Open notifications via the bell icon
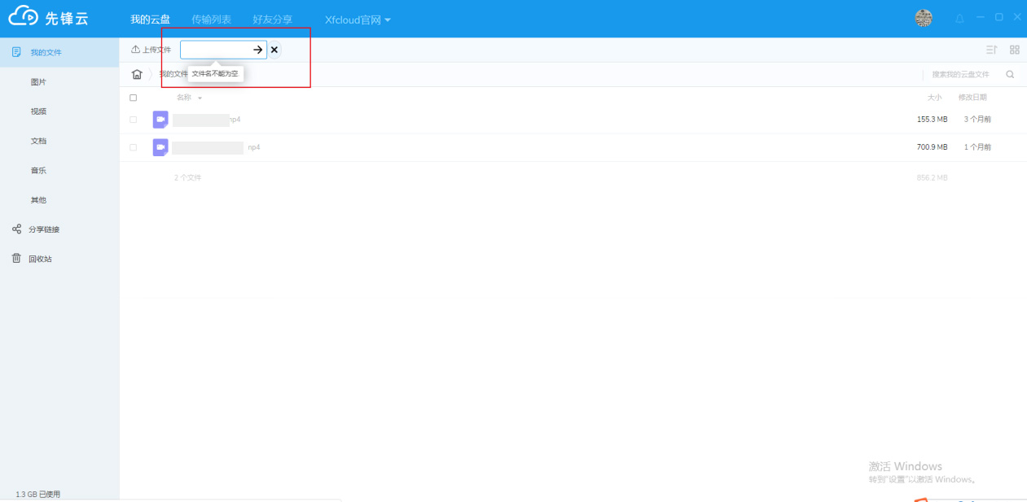This screenshot has height=502, width=1027. 959,18
